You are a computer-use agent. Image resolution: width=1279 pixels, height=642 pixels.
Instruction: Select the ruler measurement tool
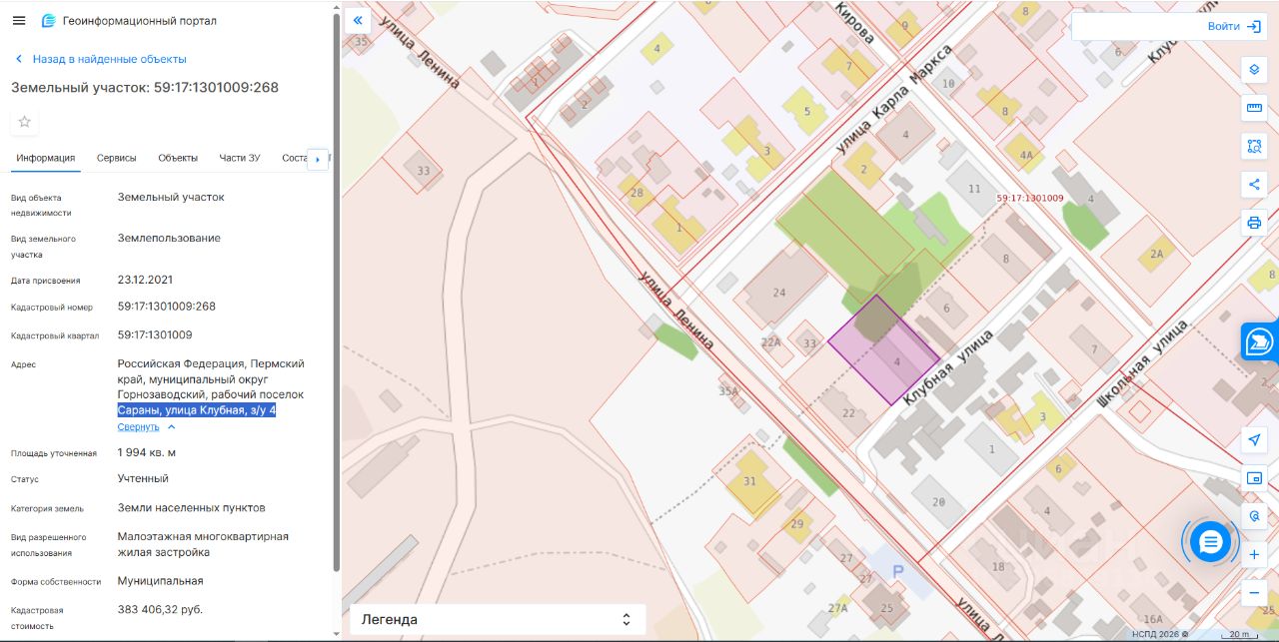tap(1254, 108)
